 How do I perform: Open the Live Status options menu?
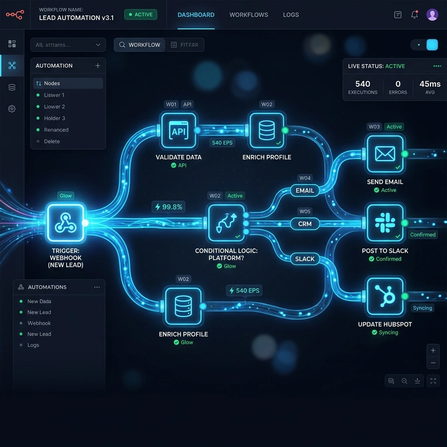pyautogui.click(x=437, y=66)
